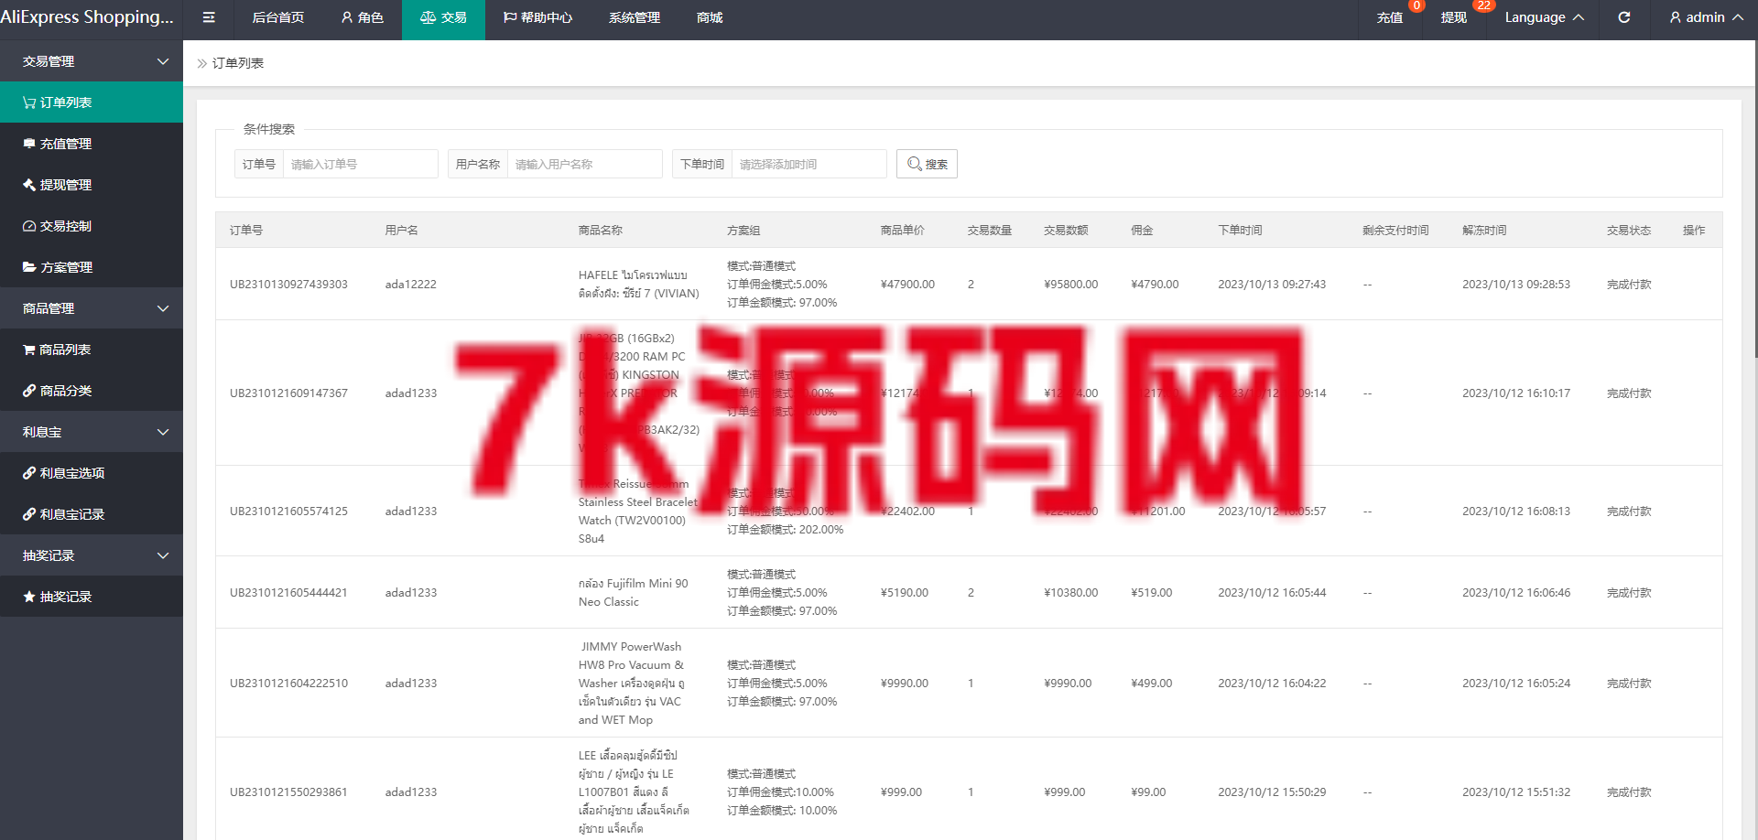
Task: Open 交易控制 in the sidebar
Action: [x=92, y=226]
